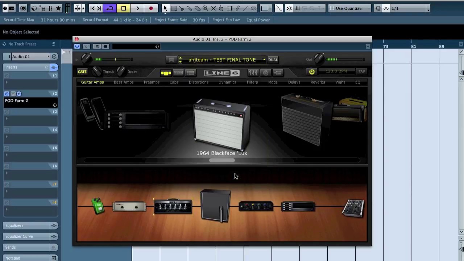The image size is (464, 261).
Task: Switch to Presets list view icon
Action: pos(191,73)
